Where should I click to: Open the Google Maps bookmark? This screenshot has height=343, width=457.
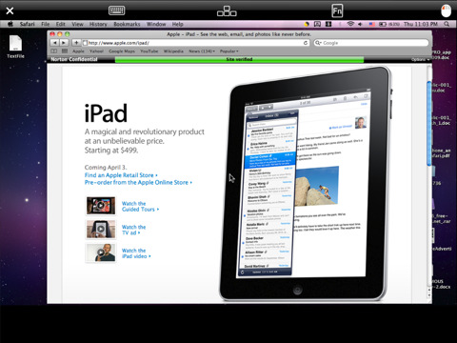122,51
